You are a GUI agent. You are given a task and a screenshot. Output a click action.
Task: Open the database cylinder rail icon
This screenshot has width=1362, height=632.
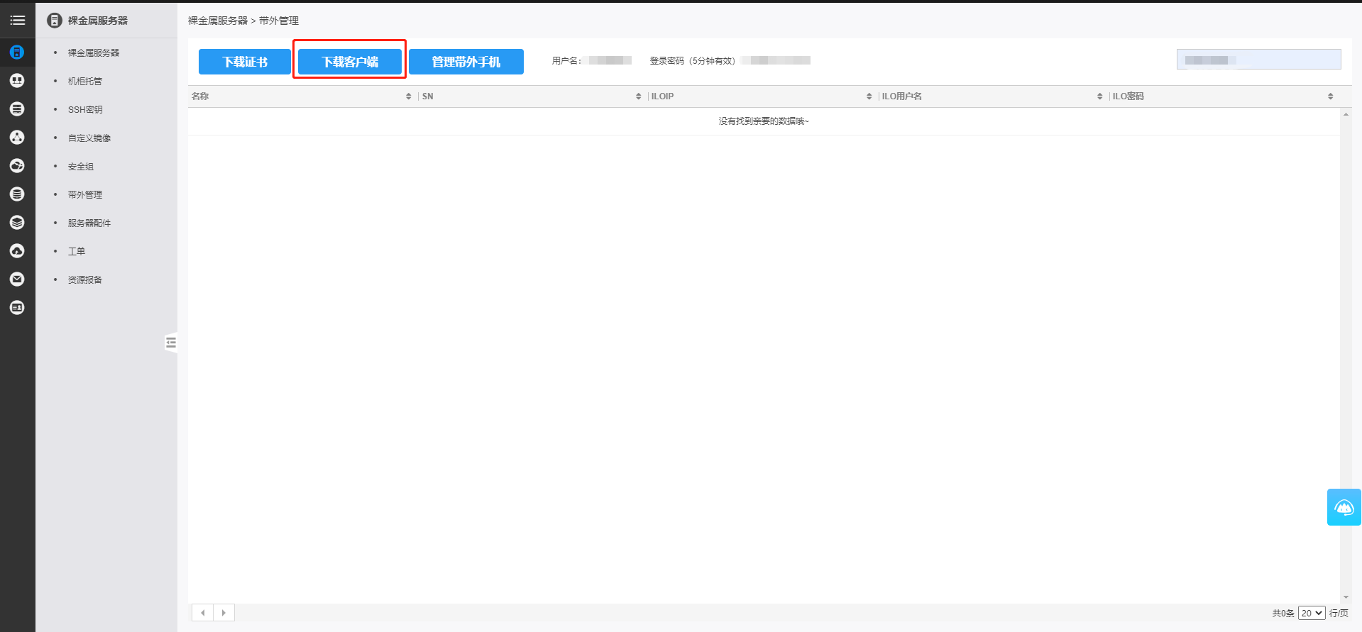17,194
